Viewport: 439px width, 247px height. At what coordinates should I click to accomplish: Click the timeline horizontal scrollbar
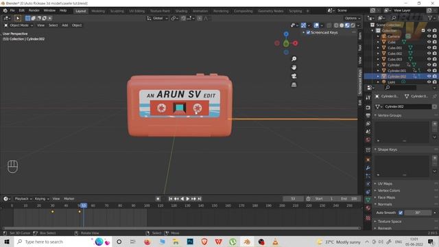coord(181,228)
